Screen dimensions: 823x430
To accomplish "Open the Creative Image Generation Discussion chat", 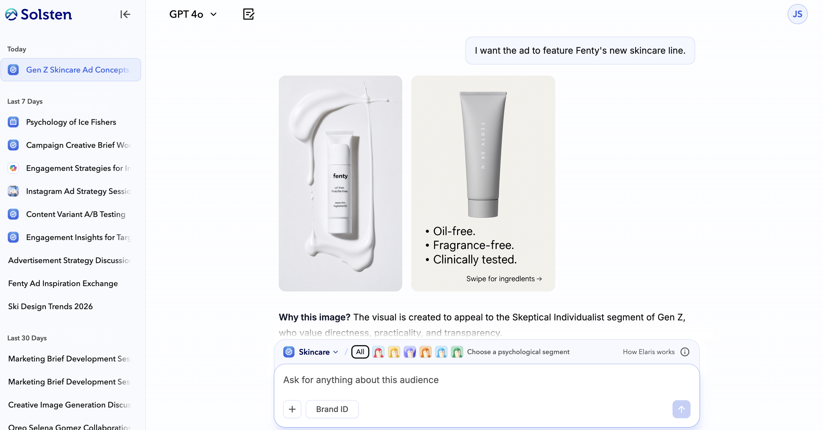I will pyautogui.click(x=71, y=404).
